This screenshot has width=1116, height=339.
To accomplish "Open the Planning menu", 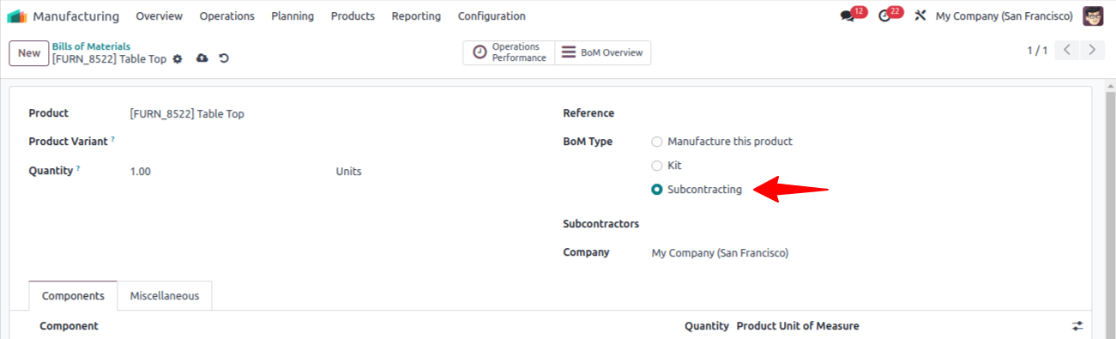I will (x=293, y=16).
